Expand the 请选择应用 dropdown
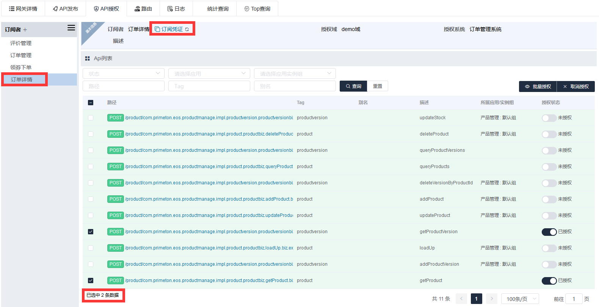 point(209,74)
